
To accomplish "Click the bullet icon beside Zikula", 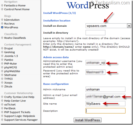I will click(x=2, y=86).
